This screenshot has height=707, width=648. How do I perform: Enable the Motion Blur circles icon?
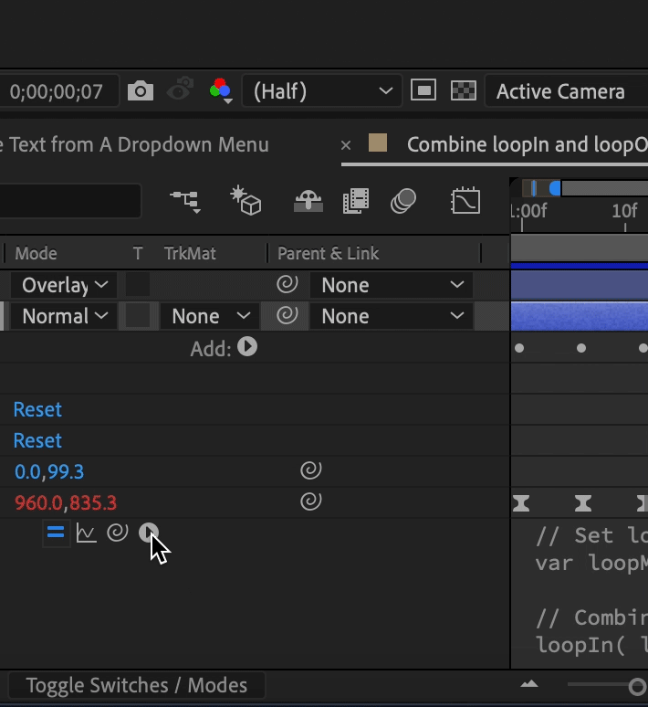403,201
